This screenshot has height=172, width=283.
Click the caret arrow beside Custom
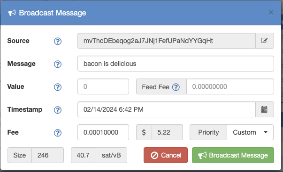tap(266, 132)
